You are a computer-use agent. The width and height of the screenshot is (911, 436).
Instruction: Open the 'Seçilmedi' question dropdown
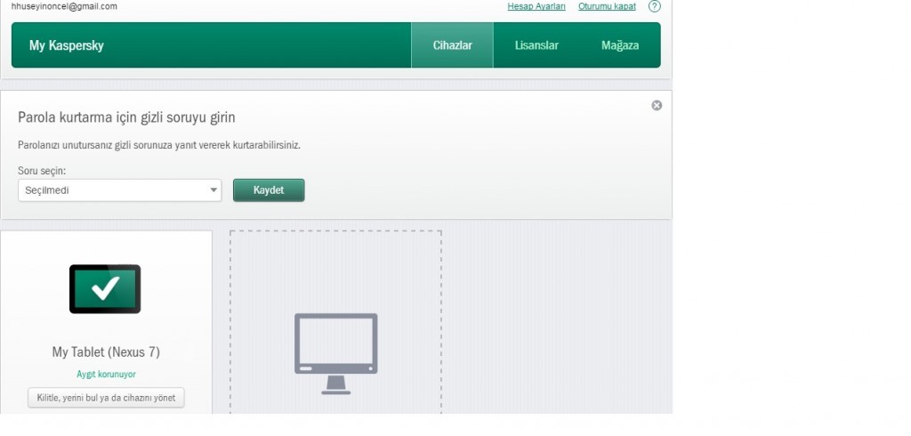pyautogui.click(x=120, y=190)
